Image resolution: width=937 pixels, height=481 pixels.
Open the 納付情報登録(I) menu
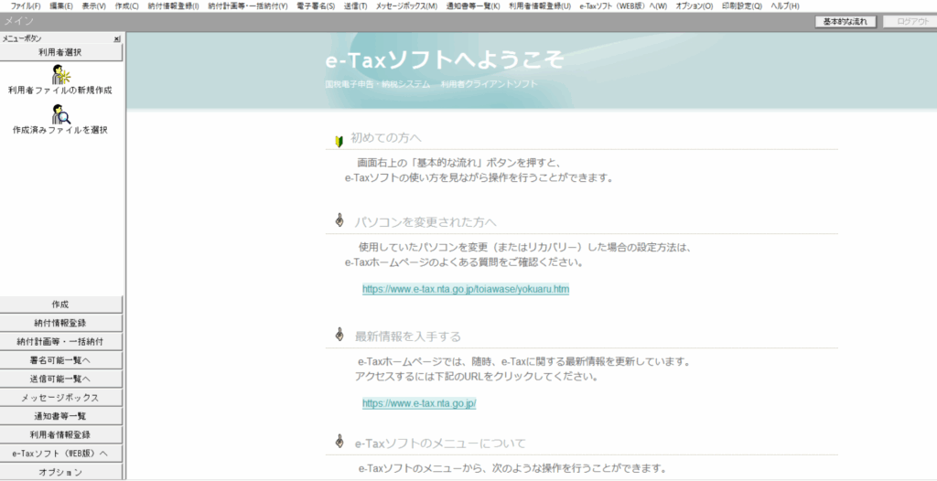(173, 6)
